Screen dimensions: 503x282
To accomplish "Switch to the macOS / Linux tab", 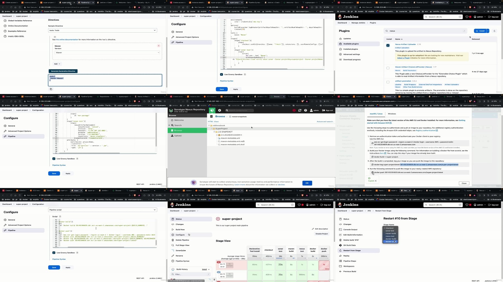I will pyautogui.click(x=376, y=114).
